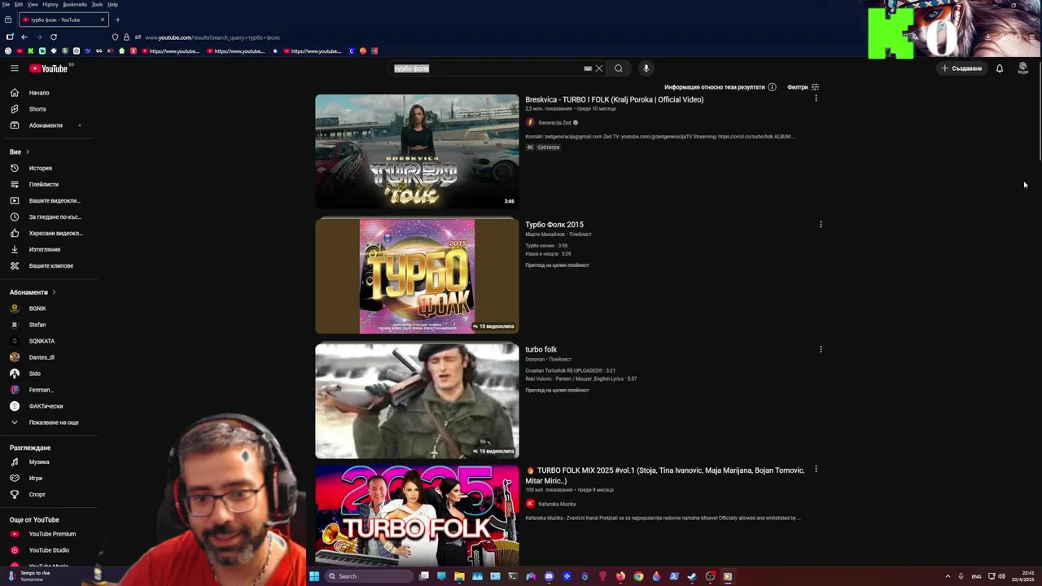The width and height of the screenshot is (1042, 586).
Task: Open YouTube Studio link
Action: pos(49,550)
